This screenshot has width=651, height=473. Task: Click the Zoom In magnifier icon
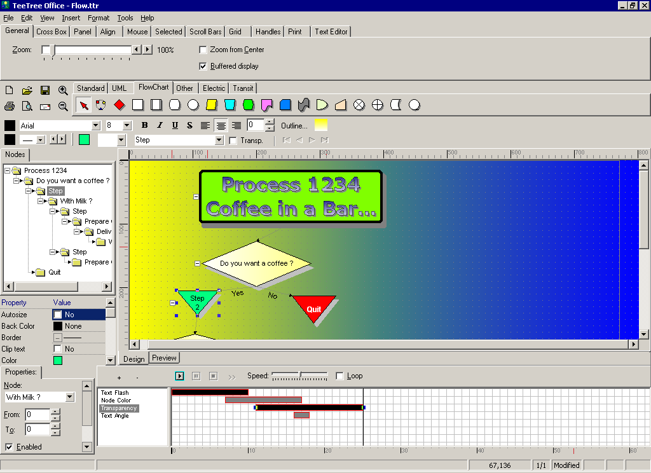(x=63, y=90)
